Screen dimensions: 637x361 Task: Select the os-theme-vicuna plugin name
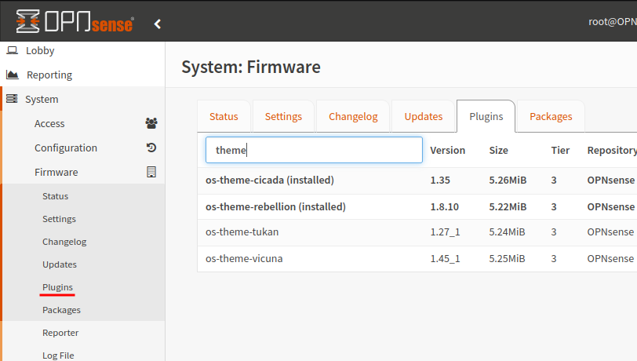point(244,258)
